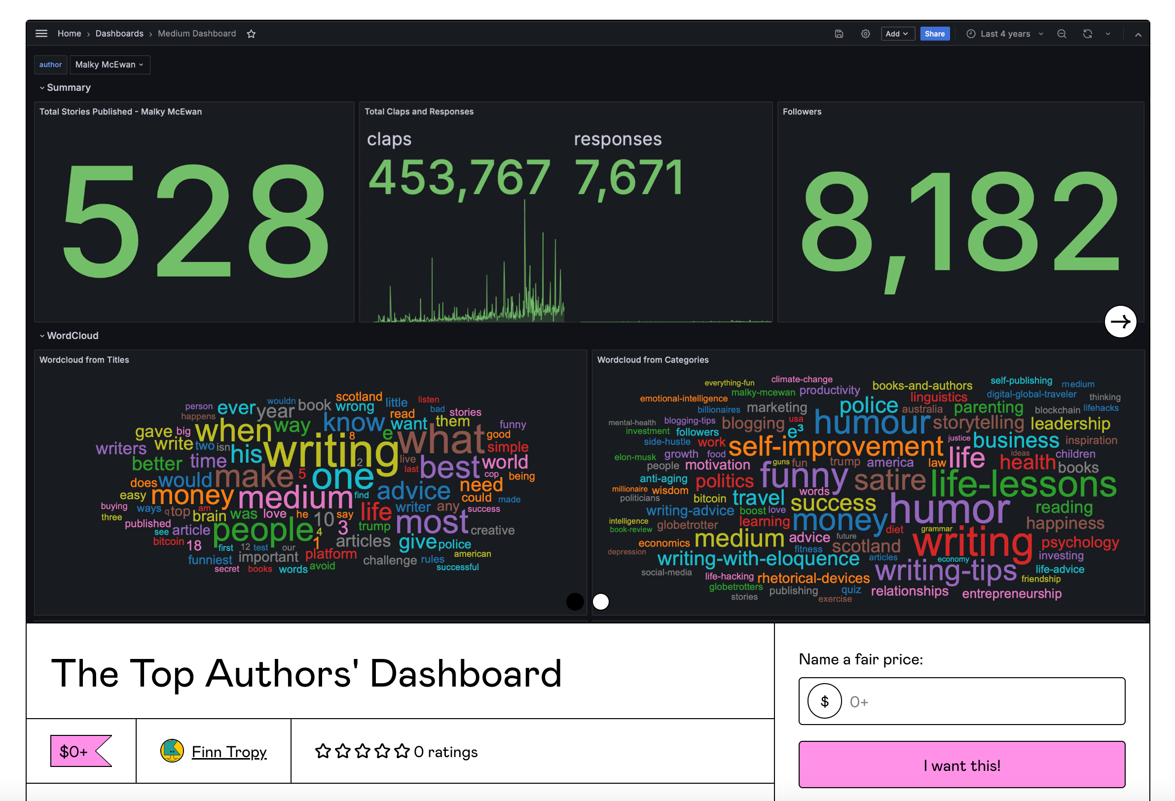Select the black carousel dot under the wordcloud
The image size is (1175, 801).
(x=575, y=602)
